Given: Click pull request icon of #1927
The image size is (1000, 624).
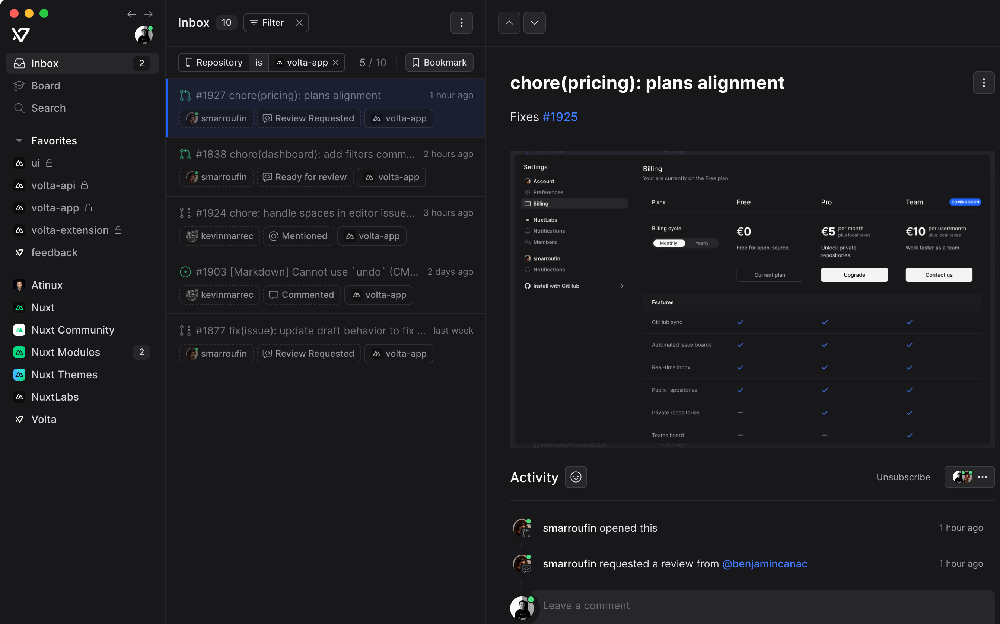Looking at the screenshot, I should click(x=185, y=95).
